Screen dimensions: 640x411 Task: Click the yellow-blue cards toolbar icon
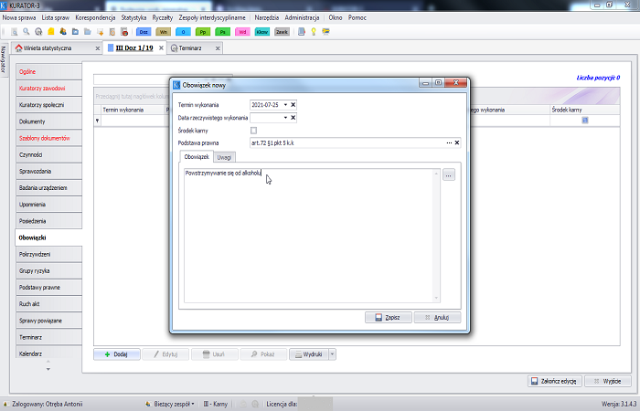[x=325, y=32]
